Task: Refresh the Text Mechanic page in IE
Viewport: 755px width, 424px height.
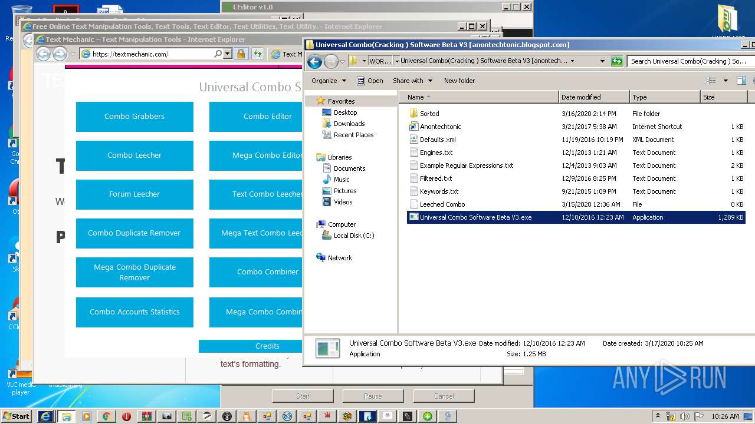Action: 258,54
